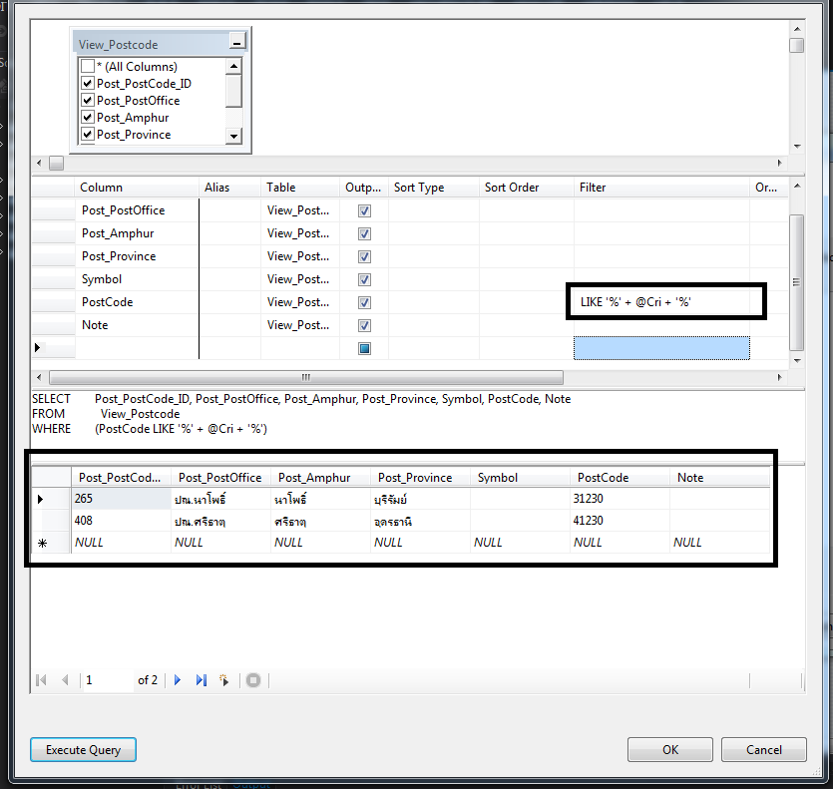Go to first results record
The width and height of the screenshot is (833, 789).
click(x=41, y=680)
